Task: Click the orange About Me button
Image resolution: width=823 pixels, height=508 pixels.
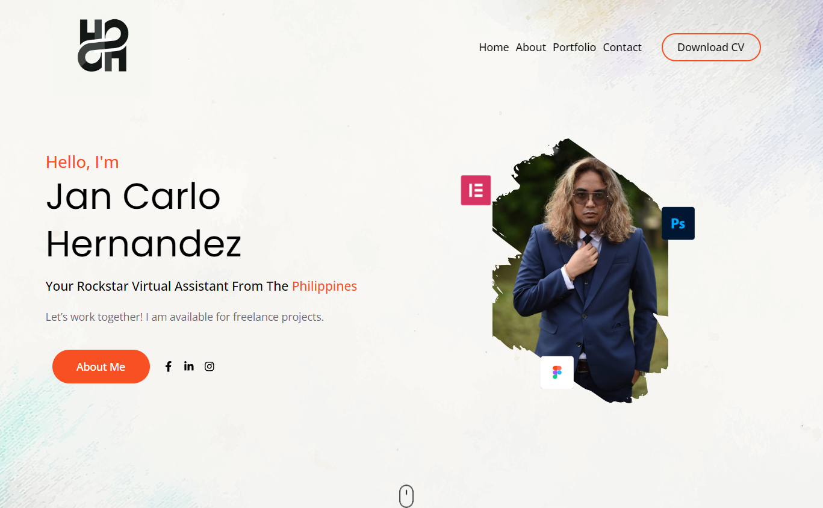Action: (101, 367)
